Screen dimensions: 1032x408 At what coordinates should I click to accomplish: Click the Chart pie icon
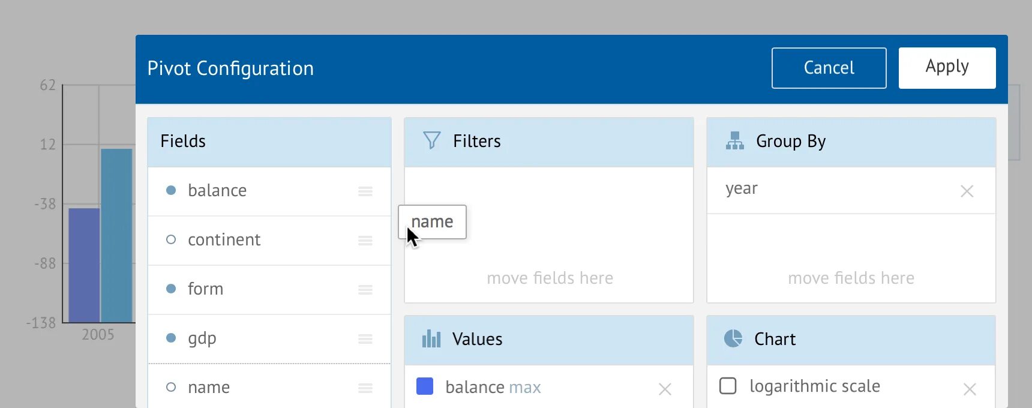point(733,338)
